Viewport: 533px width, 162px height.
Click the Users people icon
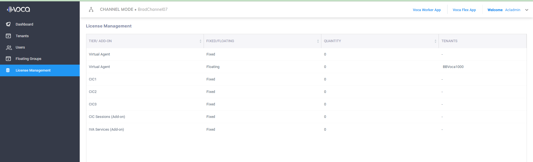tap(9, 47)
